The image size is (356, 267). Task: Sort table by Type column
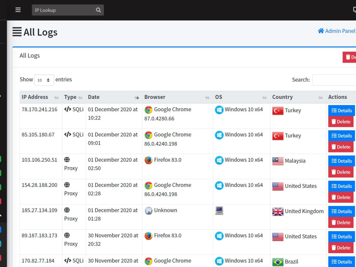coord(74,97)
